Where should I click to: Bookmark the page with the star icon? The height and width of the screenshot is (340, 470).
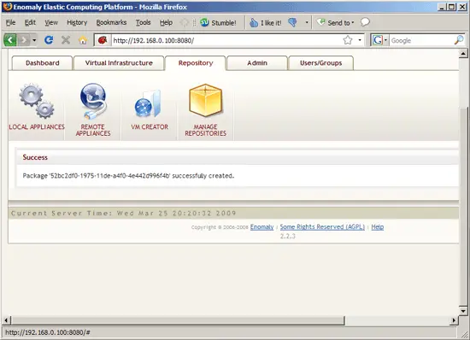[348, 40]
